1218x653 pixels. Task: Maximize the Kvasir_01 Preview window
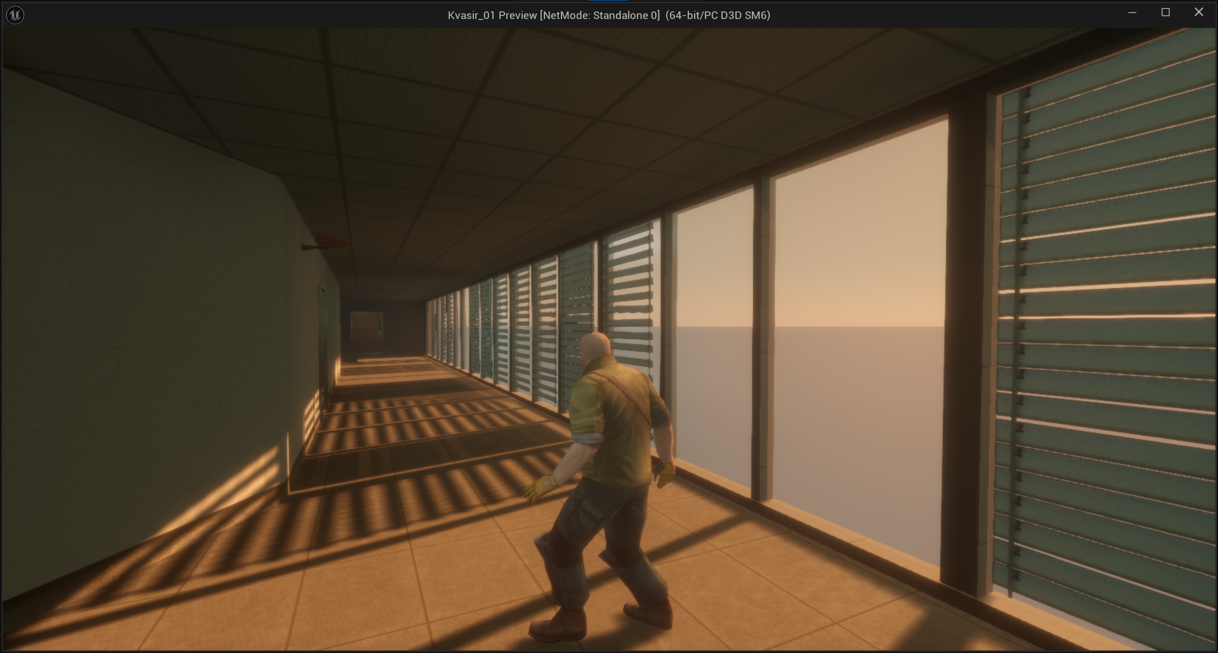point(1165,13)
